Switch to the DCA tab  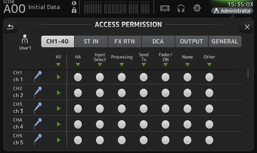tap(158, 41)
